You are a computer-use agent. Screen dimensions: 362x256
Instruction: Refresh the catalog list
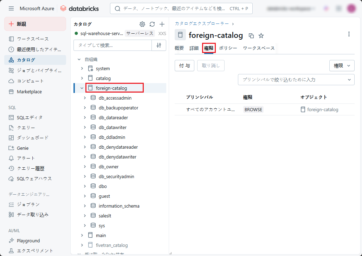click(x=152, y=24)
